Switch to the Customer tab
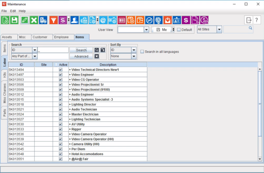 click(x=40, y=37)
